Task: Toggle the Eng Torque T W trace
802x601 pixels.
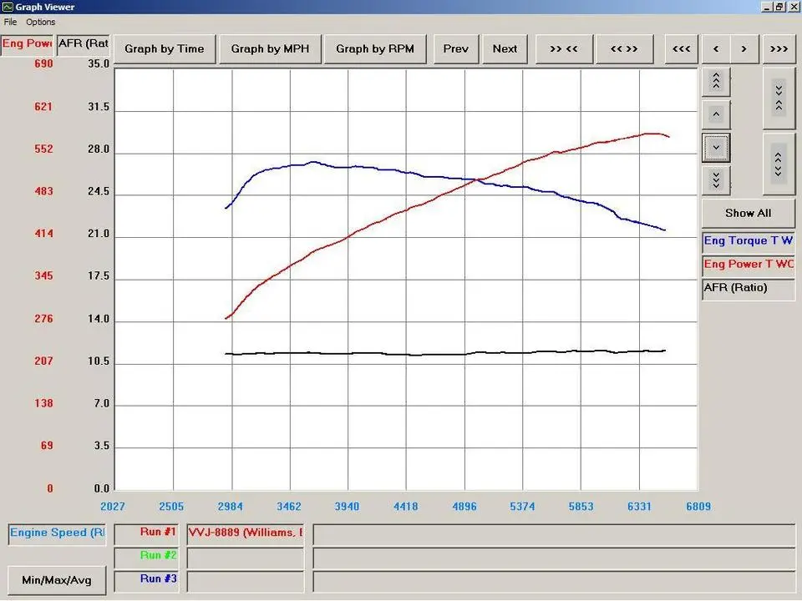Action: coord(749,241)
